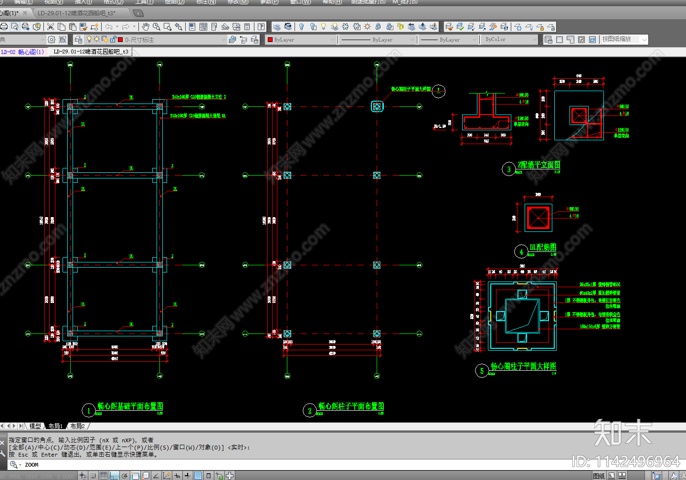This screenshot has height=480, width=686.
Task: Click the Print (plot) icon
Action: pyautogui.click(x=3, y=27)
